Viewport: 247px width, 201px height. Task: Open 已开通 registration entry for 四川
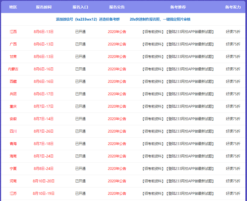tap(80, 131)
